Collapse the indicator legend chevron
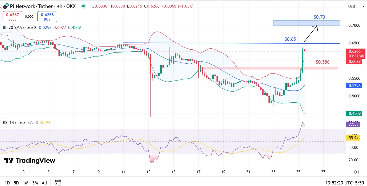367x186 pixels. coord(7,36)
